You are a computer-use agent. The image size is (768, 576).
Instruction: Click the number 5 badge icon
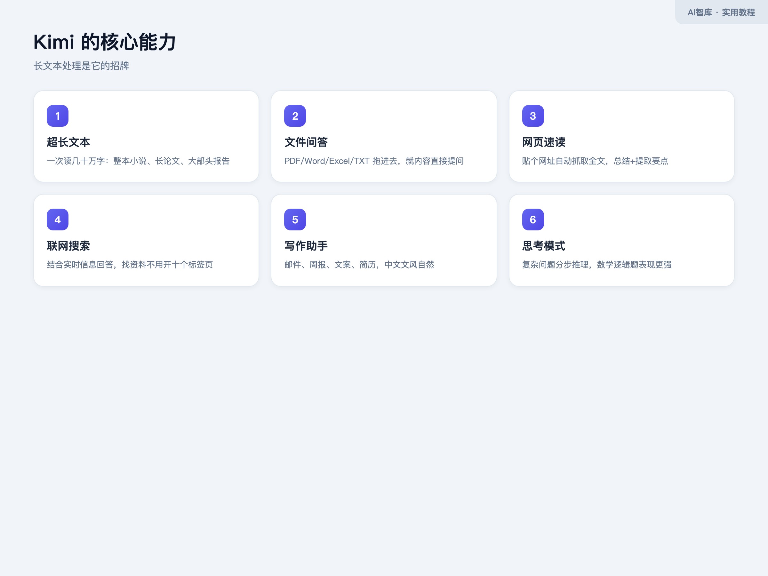pos(295,220)
